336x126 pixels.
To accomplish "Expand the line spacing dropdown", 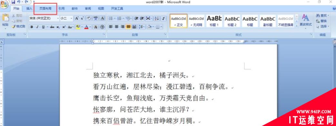I will [x=142, y=27].
